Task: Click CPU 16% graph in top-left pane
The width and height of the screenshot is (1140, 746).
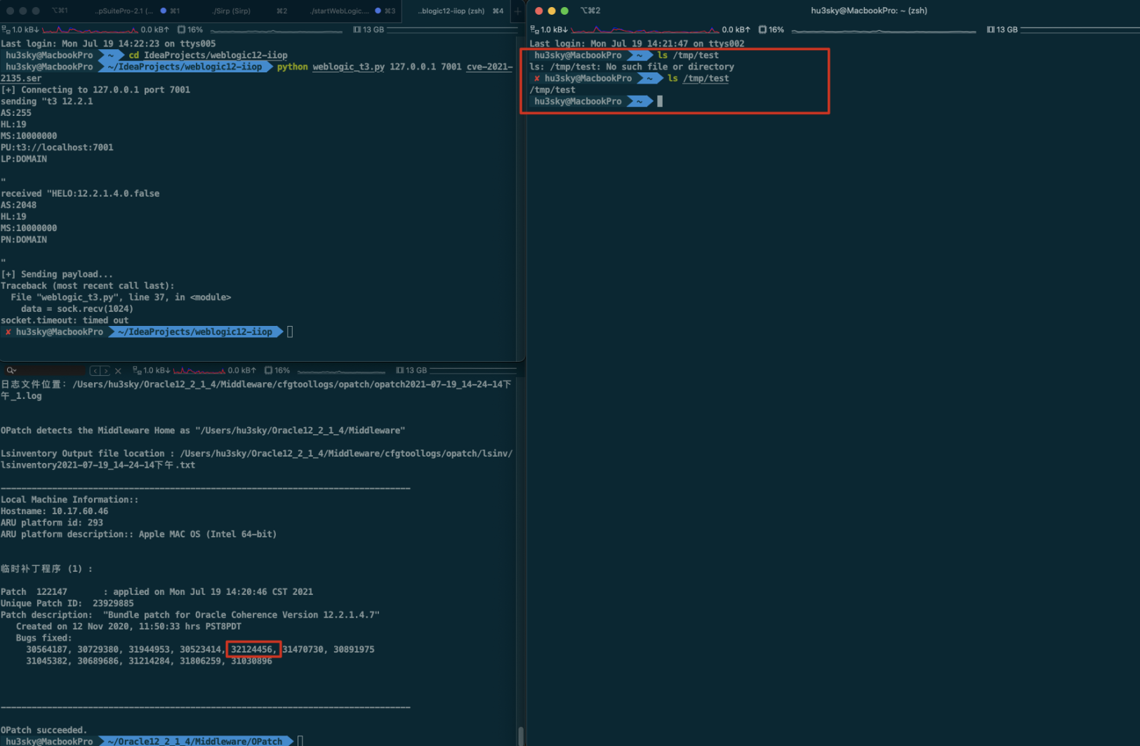Action: [277, 30]
